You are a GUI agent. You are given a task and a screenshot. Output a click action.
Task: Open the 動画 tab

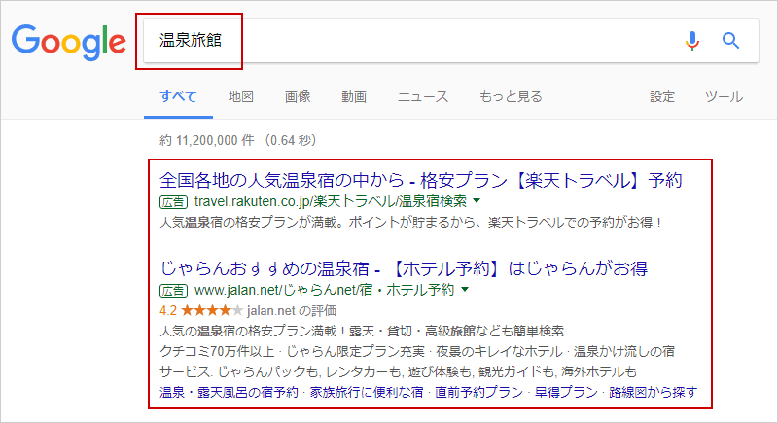coord(354,96)
